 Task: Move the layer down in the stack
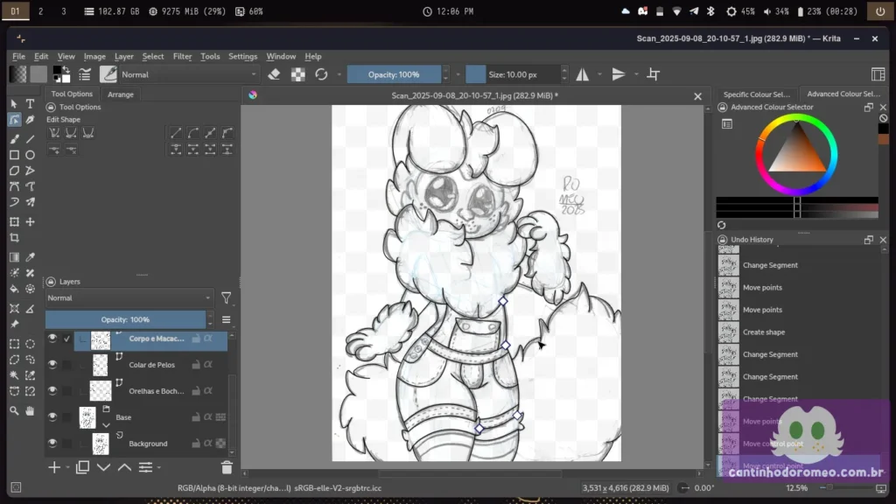tap(103, 467)
